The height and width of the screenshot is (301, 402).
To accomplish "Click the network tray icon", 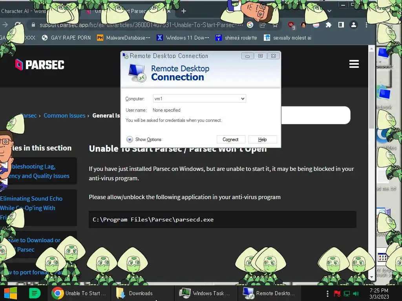I will coord(347,294).
